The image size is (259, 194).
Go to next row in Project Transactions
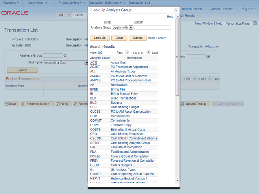[x=210, y=78]
